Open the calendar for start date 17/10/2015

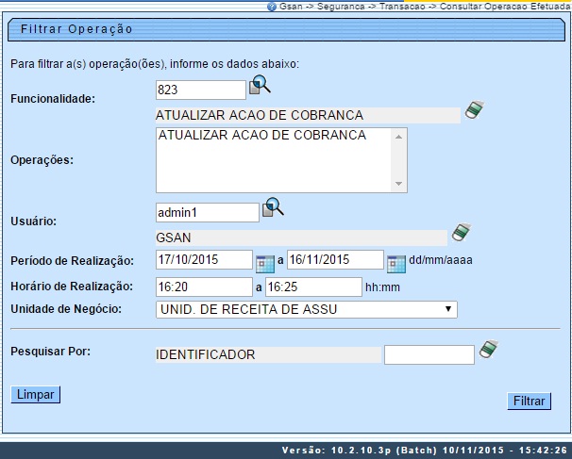pos(264,261)
